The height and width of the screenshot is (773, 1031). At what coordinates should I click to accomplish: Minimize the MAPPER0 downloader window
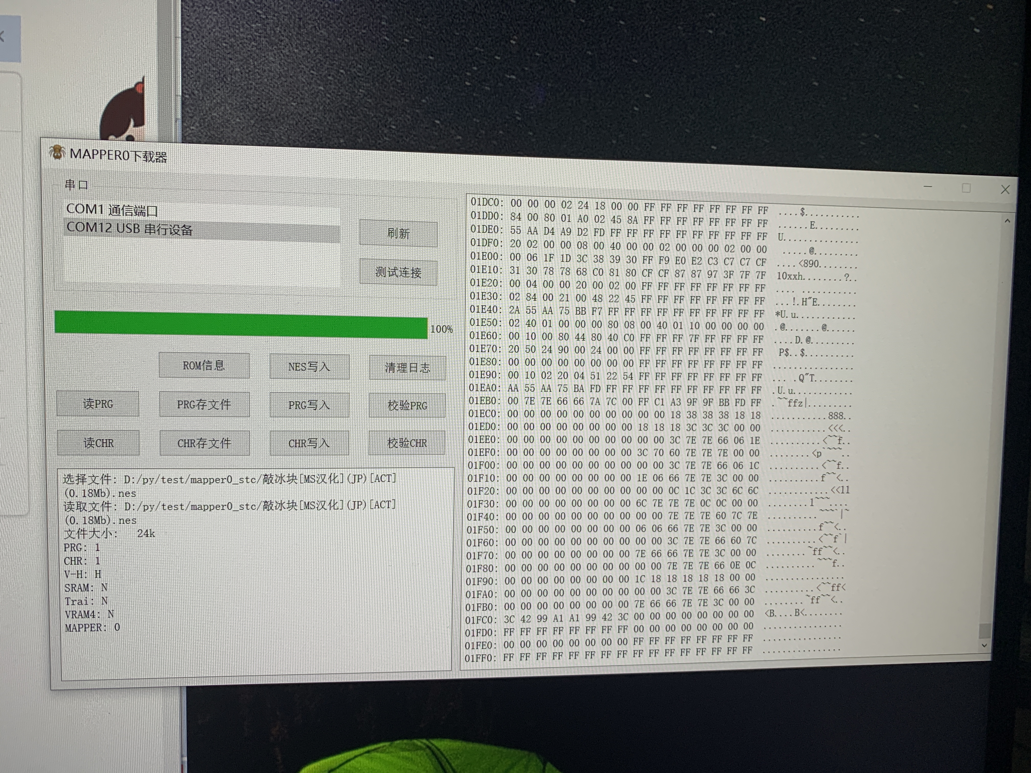click(928, 187)
